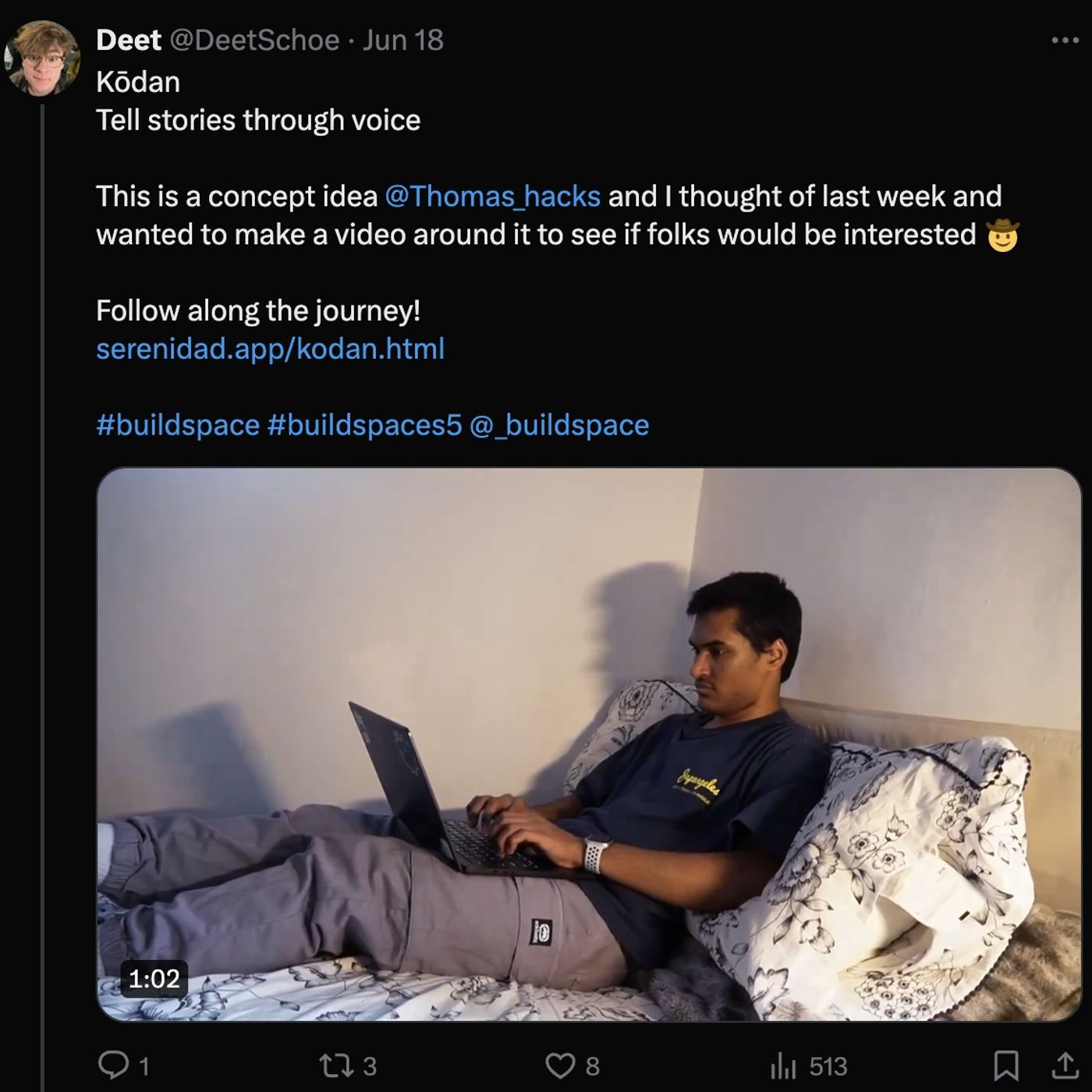This screenshot has width=1092, height=1092.
Task: Bookmark this Kōdan tweet
Action: coord(1005,1065)
